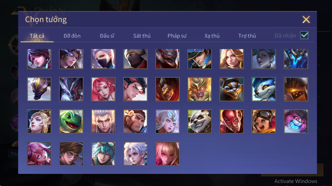Choose the blonde long-haired woman hero portrait
Image resolution: width=332 pixels, height=186 pixels.
point(232,59)
